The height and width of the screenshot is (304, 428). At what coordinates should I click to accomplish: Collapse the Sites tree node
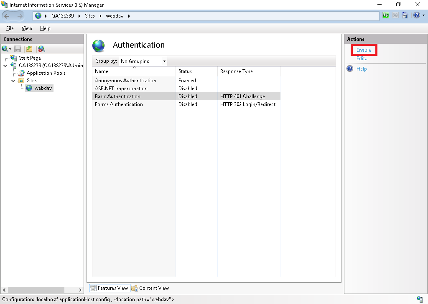tap(13, 81)
